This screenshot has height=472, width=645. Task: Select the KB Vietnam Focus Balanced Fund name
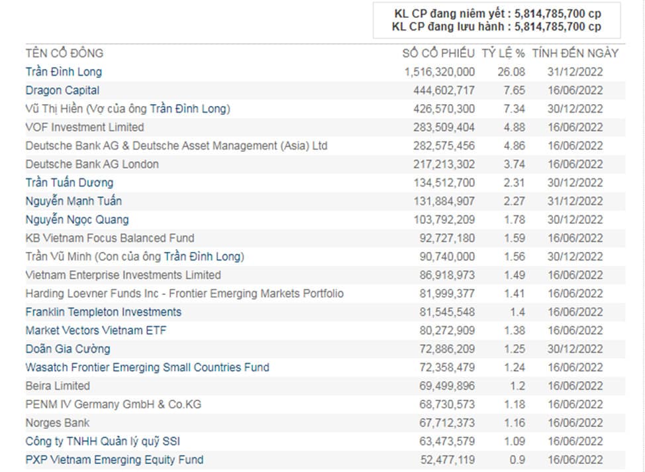point(110,238)
